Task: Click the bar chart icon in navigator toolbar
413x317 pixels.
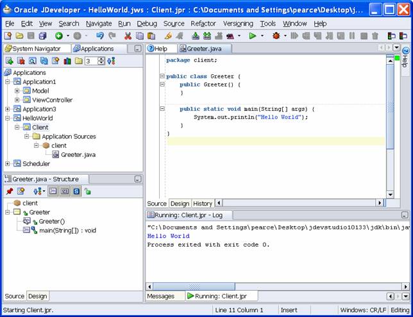Action: 67,61
